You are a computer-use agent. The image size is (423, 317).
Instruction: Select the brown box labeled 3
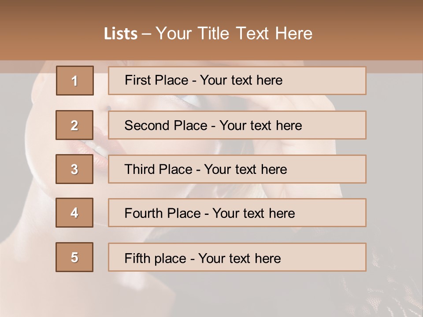[x=74, y=169]
